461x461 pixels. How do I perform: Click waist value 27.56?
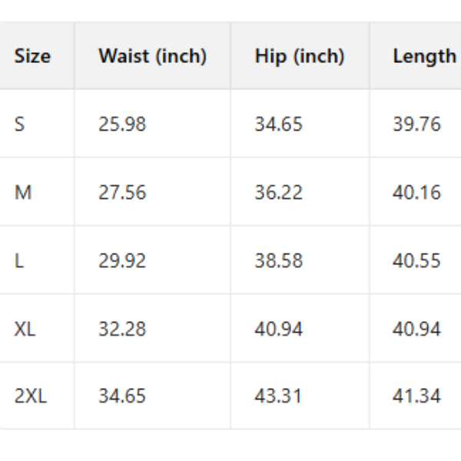(122, 192)
